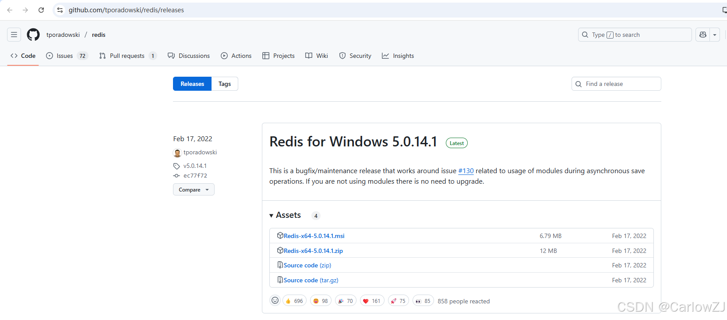Click the '6.79 MB' size of the msi
Screen dimensions: 727x320
point(551,236)
